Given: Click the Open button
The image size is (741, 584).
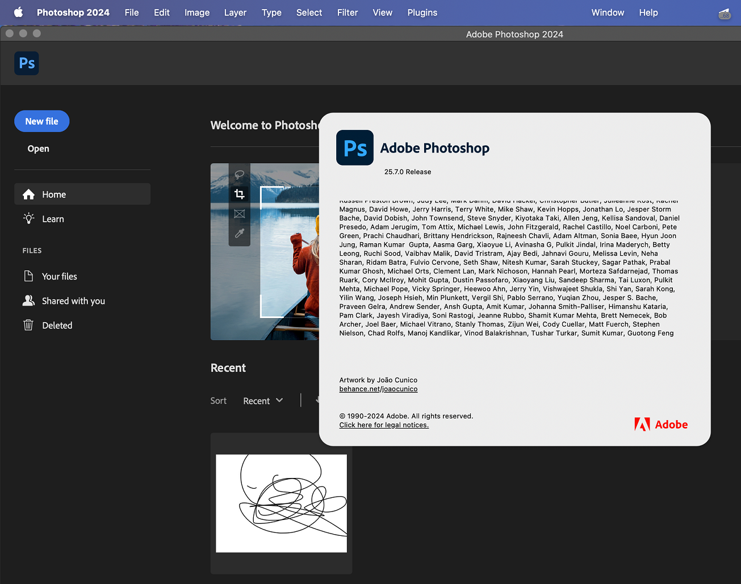Looking at the screenshot, I should [x=39, y=149].
